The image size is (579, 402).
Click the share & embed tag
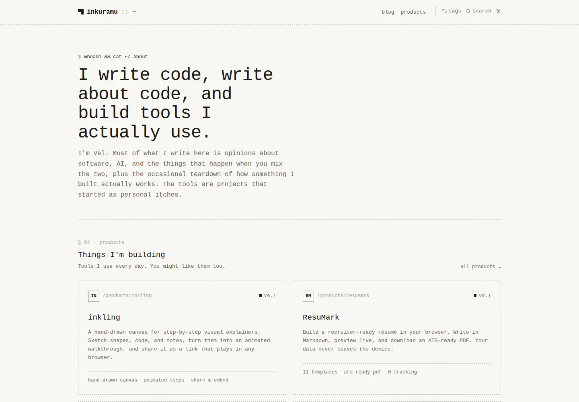pyautogui.click(x=209, y=380)
